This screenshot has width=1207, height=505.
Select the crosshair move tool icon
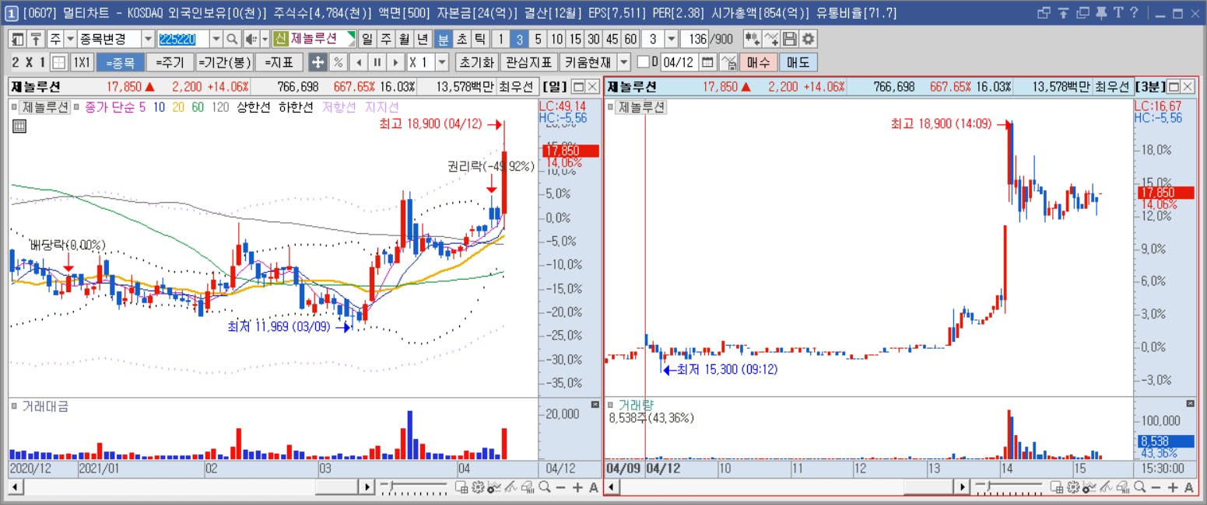[318, 62]
